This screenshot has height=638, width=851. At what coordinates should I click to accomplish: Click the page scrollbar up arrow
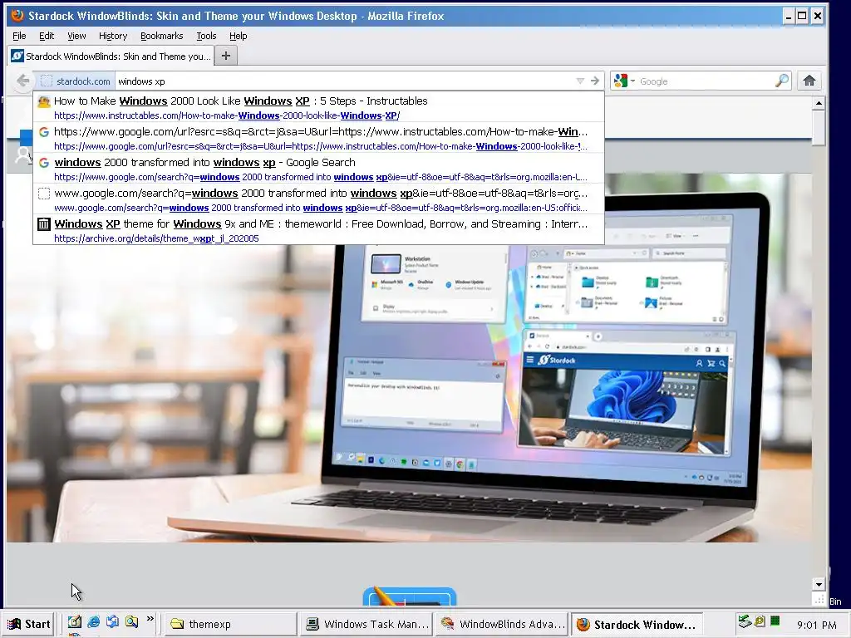tap(819, 102)
